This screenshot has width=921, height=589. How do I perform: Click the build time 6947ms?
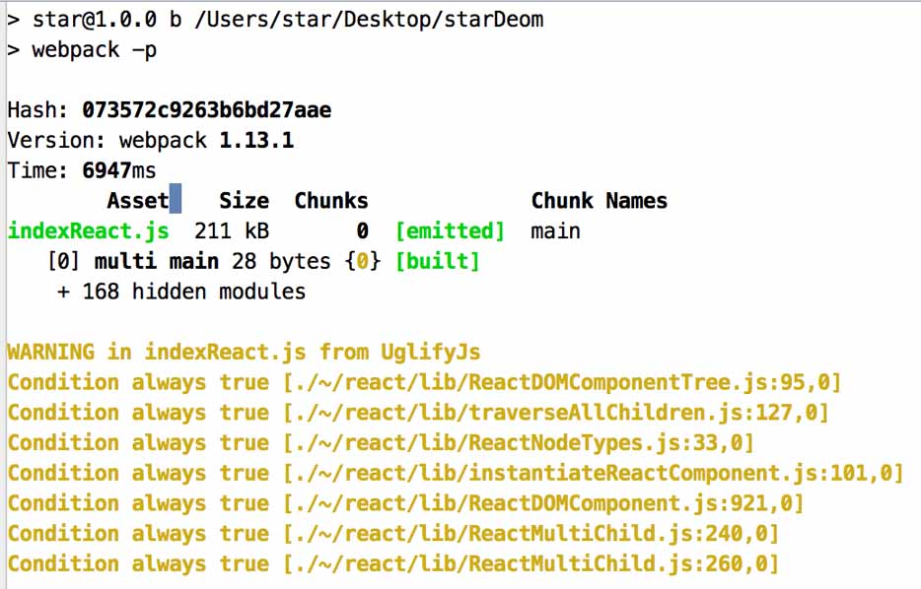click(119, 170)
